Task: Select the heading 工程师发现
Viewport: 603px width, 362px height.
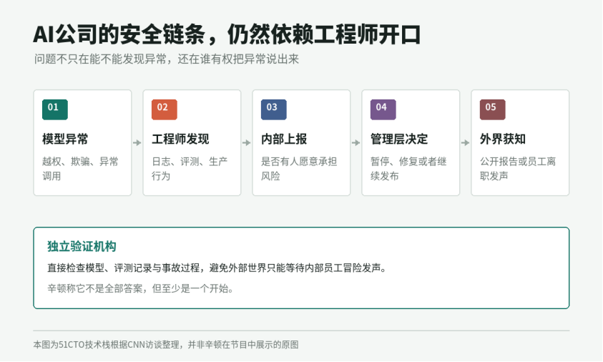Action: (180, 140)
